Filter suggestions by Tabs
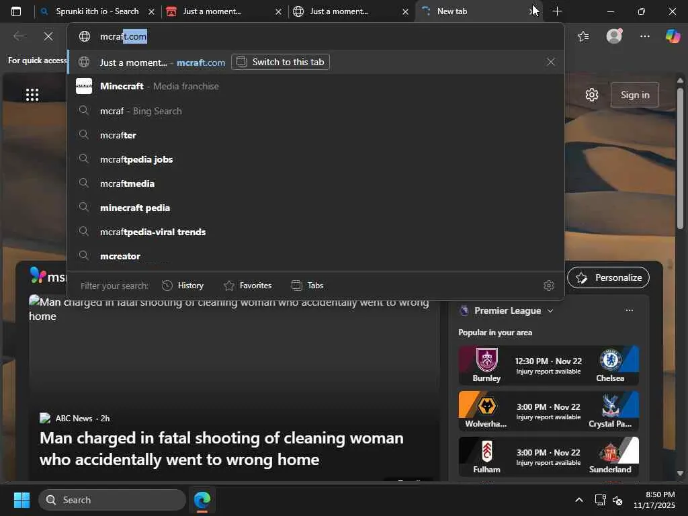688x516 pixels. [x=308, y=286]
